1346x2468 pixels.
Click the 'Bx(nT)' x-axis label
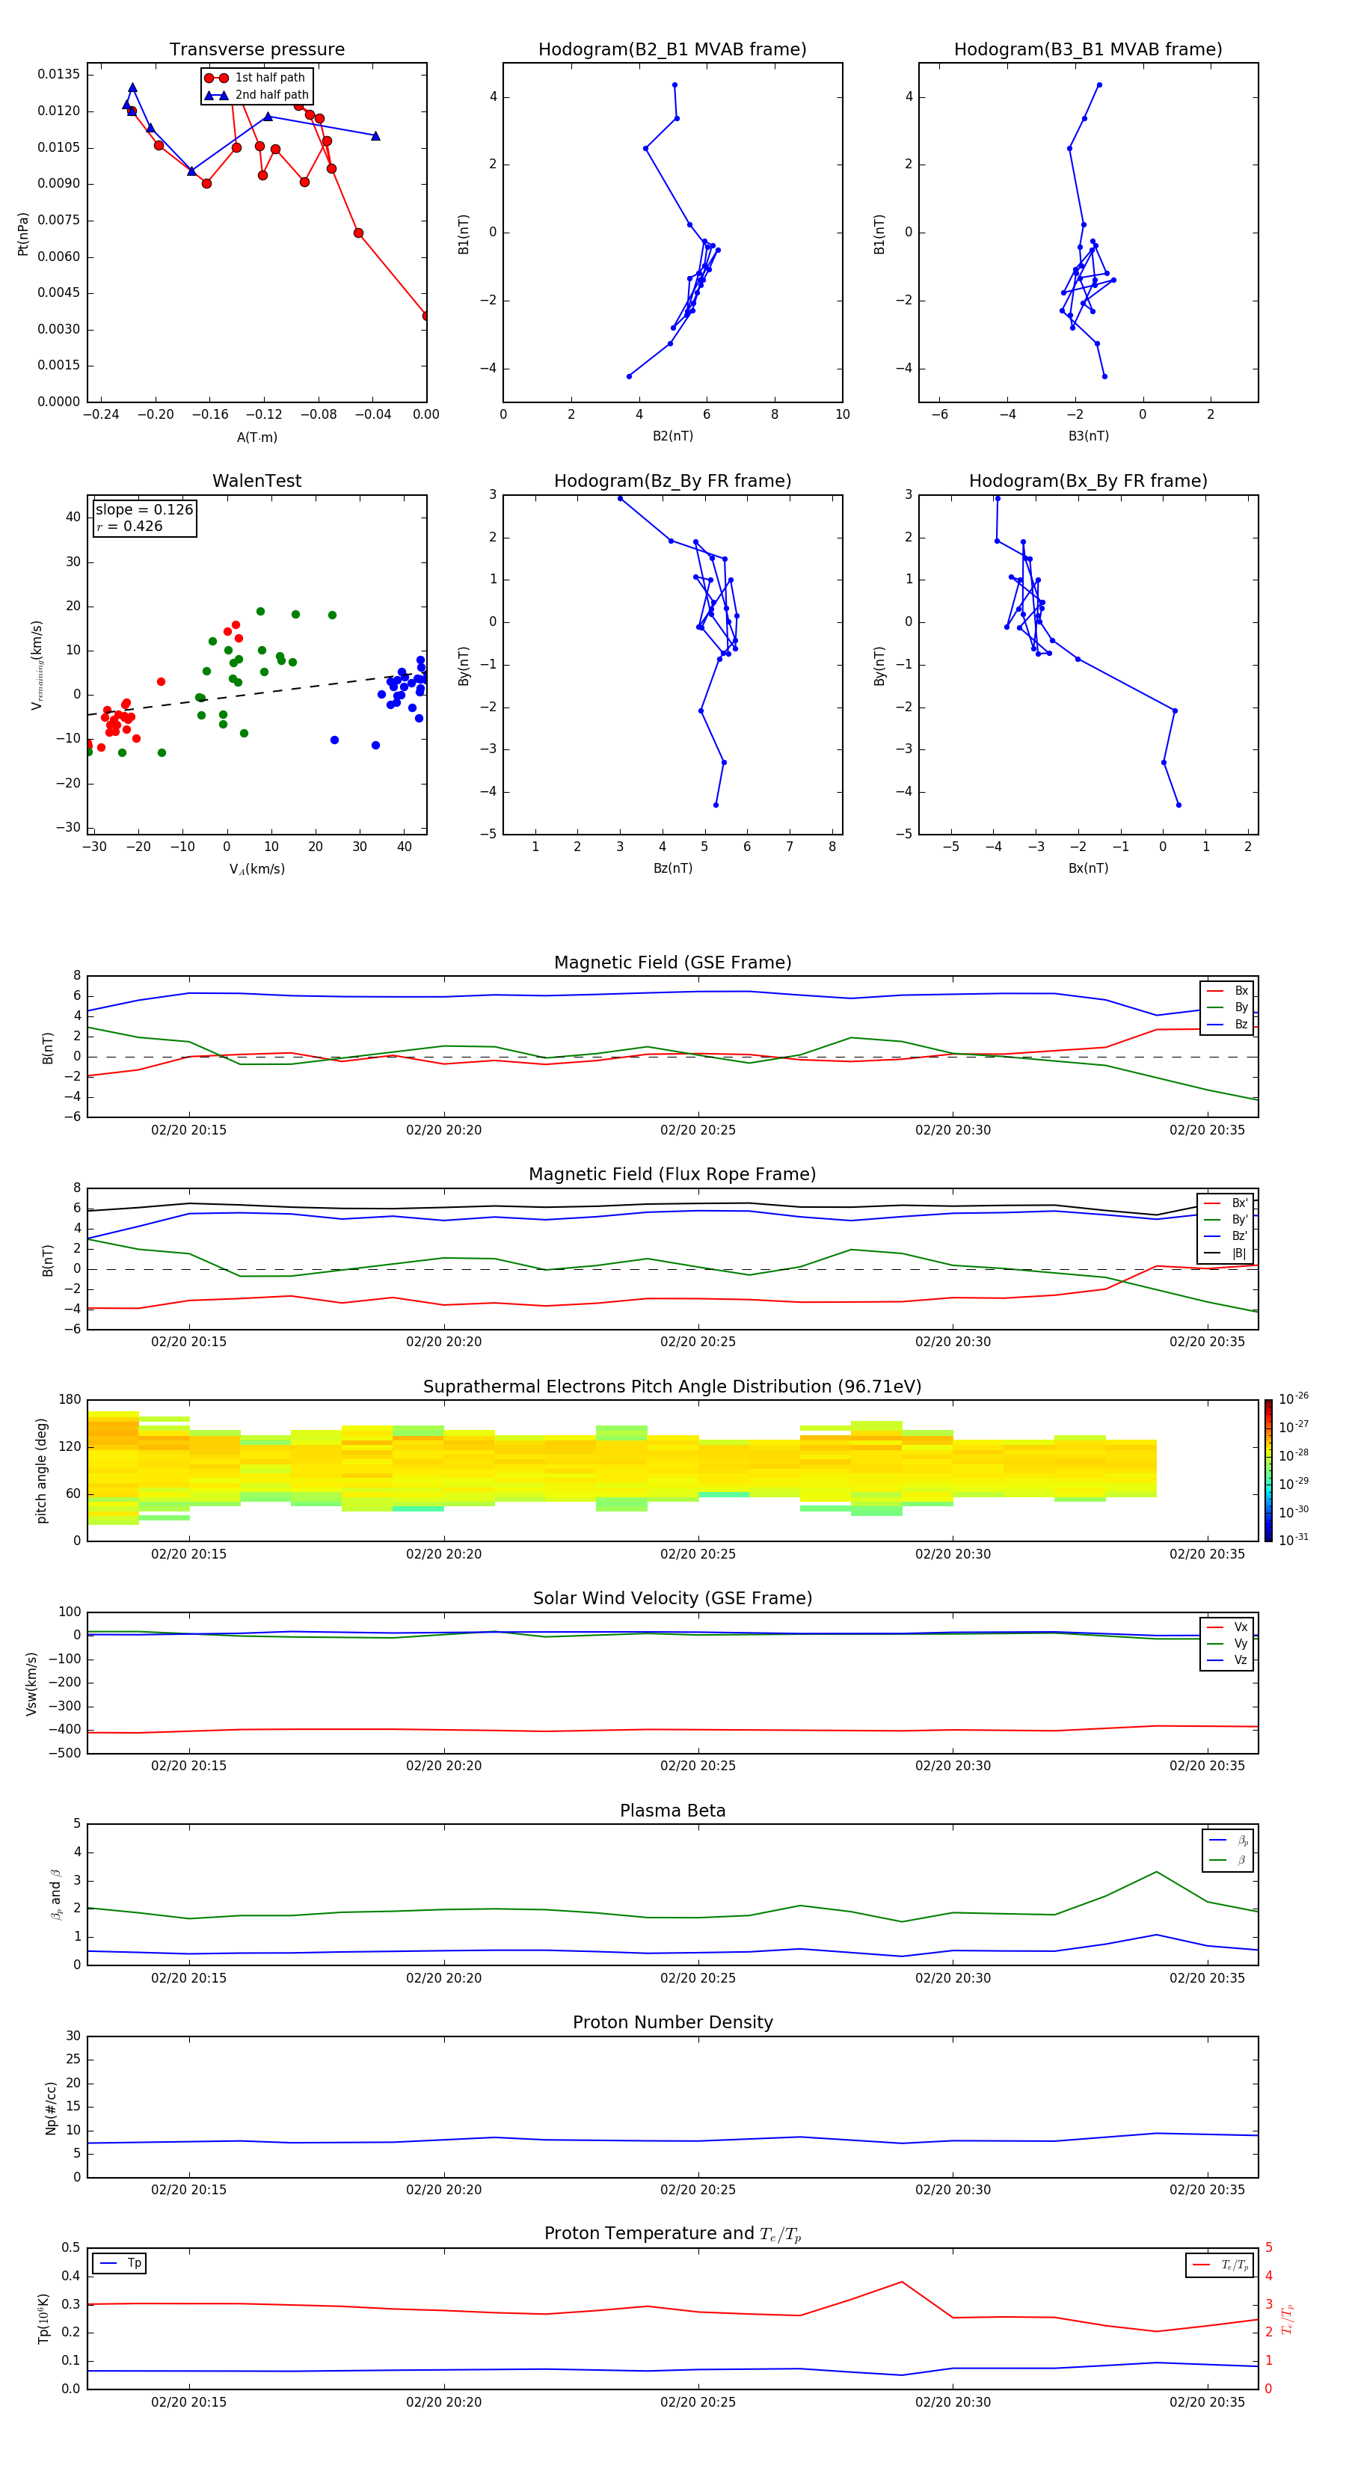click(x=1088, y=868)
